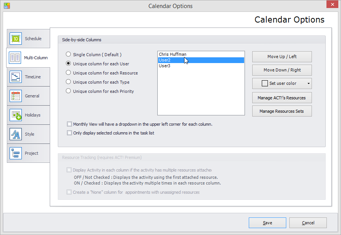The width and height of the screenshot is (341, 235).
Task: Select Single Column (Default) radio button
Action: (68, 54)
